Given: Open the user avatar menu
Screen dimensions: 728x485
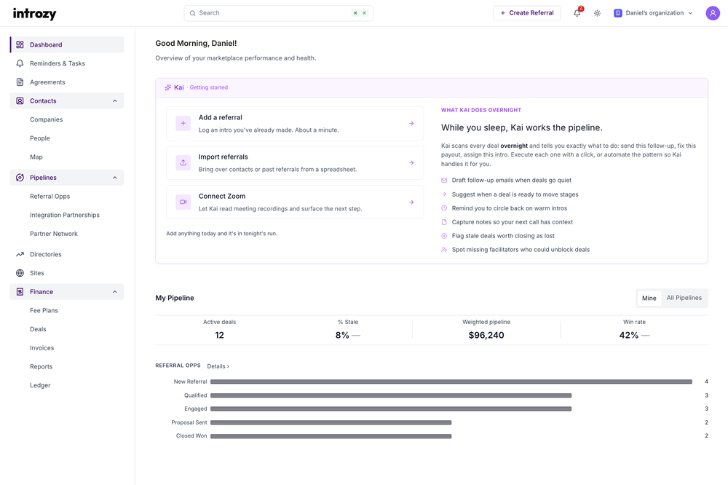Looking at the screenshot, I should [x=713, y=13].
